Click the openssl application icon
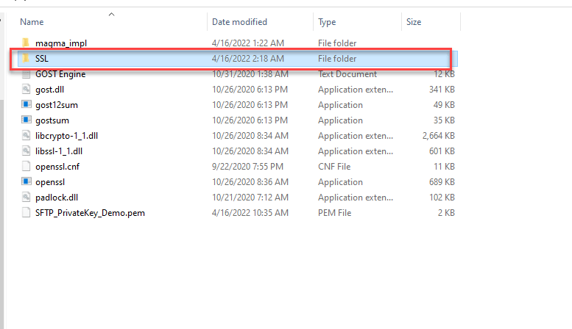This screenshot has width=572, height=329. click(26, 182)
